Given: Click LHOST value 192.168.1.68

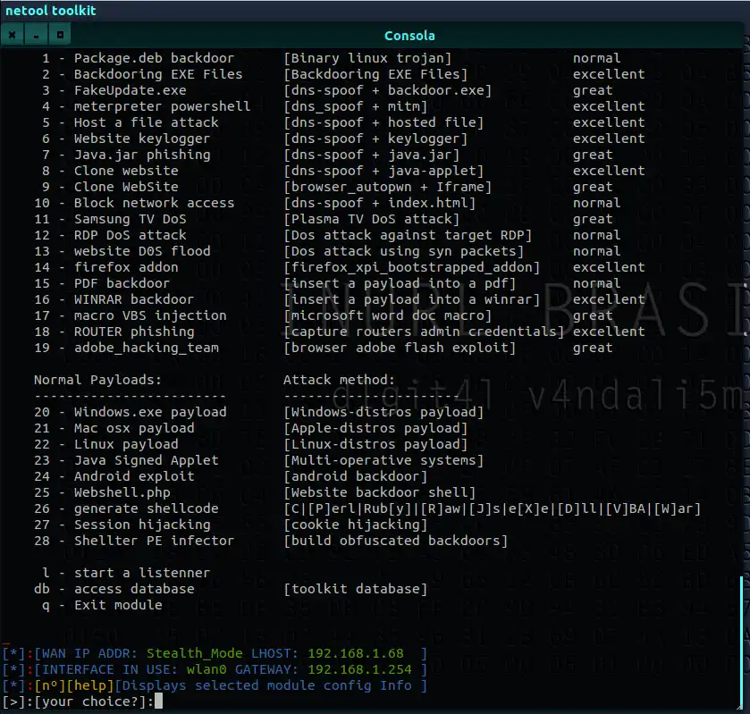Looking at the screenshot, I should click(356, 653).
